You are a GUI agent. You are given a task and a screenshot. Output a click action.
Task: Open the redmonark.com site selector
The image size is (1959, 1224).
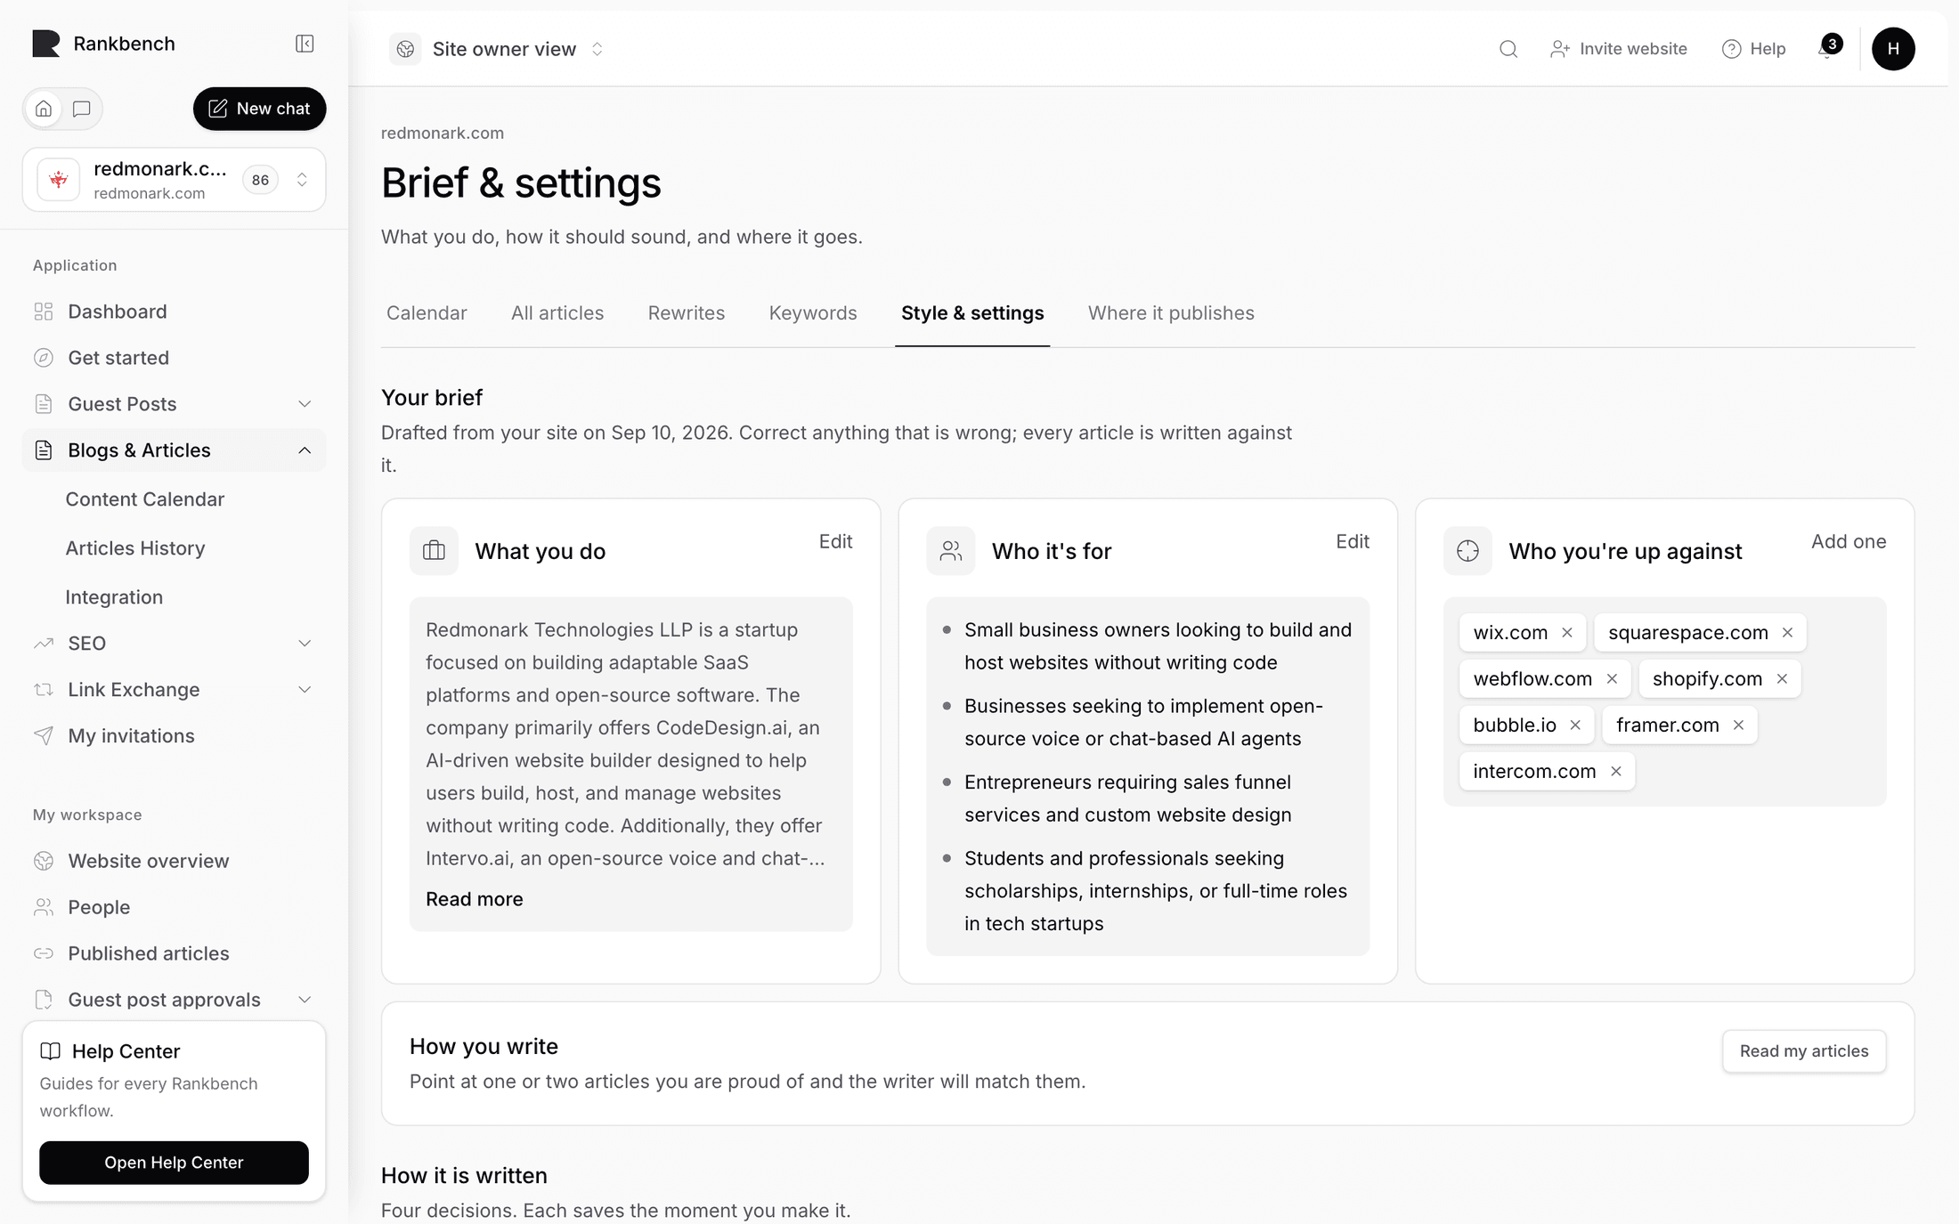coord(174,180)
